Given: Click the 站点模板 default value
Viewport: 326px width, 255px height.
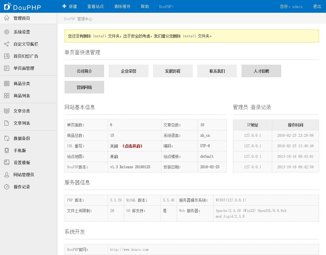Looking at the screenshot, I should 207,156.
